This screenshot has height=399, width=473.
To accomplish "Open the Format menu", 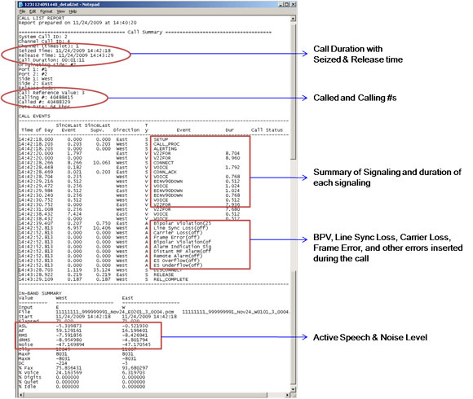I will point(46,11).
